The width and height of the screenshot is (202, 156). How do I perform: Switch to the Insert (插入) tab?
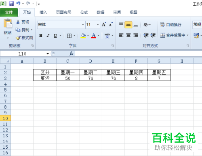coord(43,12)
